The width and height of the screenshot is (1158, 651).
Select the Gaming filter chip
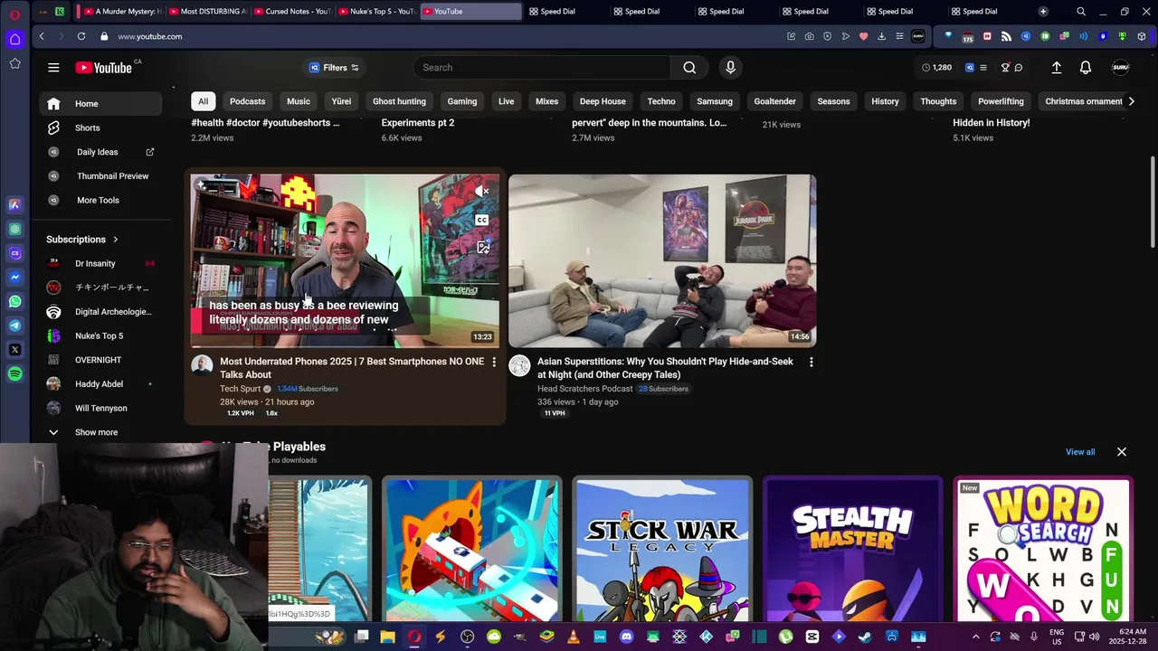point(461,101)
